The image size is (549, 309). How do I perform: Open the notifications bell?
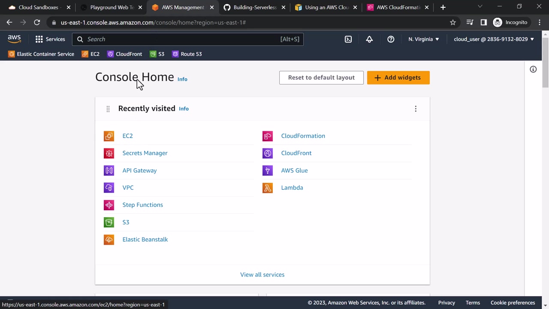[x=369, y=39]
